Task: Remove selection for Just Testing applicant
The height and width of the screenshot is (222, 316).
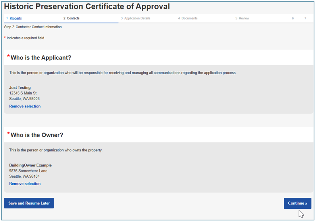Action: pyautogui.click(x=25, y=106)
